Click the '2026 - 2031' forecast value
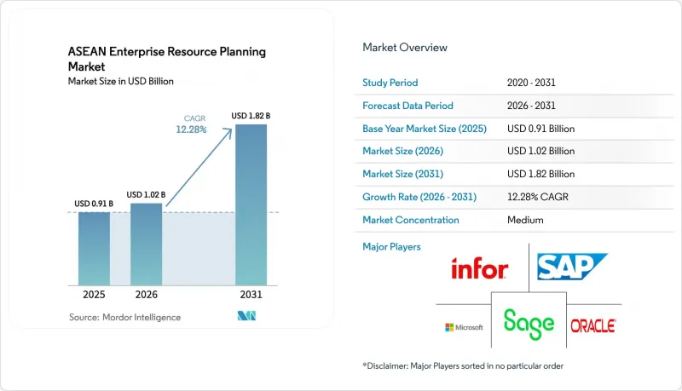The height and width of the screenshot is (391, 682). point(531,106)
